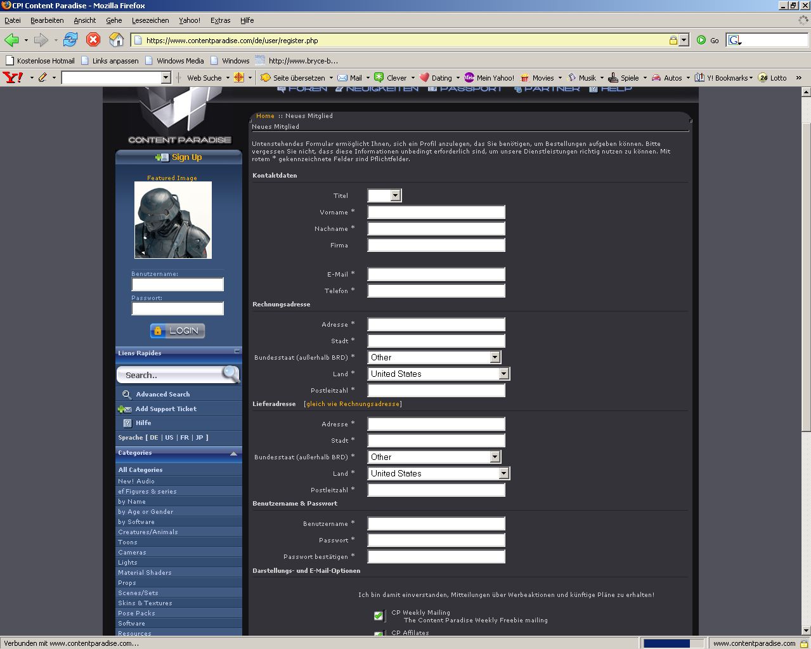This screenshot has height=649, width=811.
Task: Click the Clever toolbar button
Action: [391, 78]
